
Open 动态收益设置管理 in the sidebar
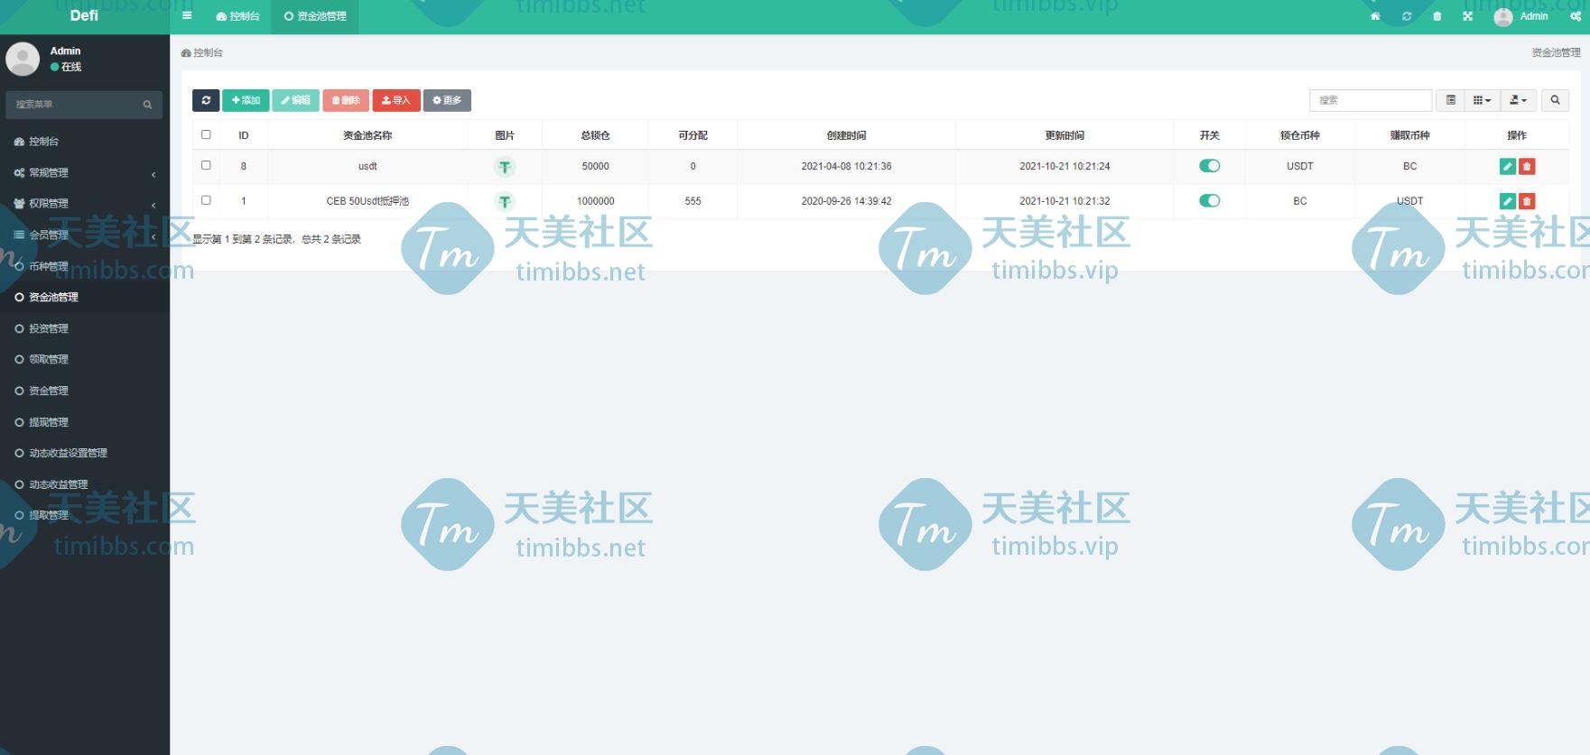coord(85,453)
